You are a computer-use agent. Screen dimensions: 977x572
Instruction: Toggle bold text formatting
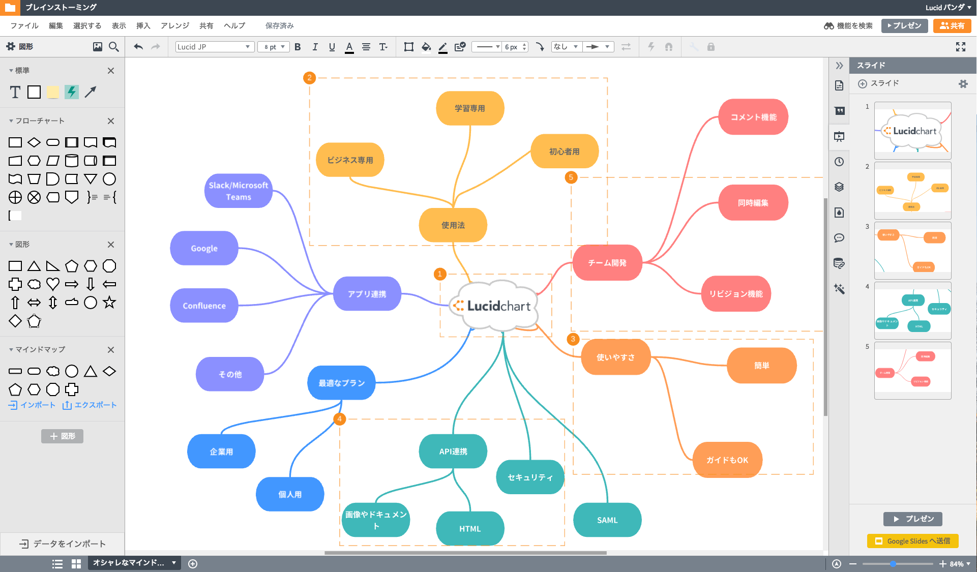[x=298, y=47]
